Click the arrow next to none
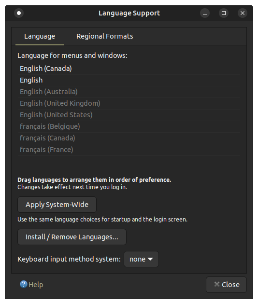Image resolution: width=258 pixels, height=304 pixels. click(150, 259)
